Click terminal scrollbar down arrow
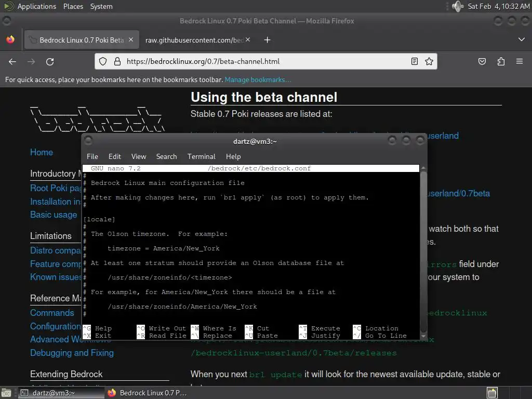 click(x=423, y=336)
